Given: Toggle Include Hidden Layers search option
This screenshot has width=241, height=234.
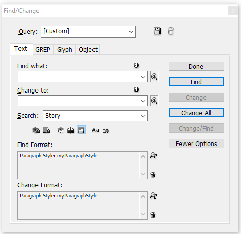Looking at the screenshot, I should coord(61,130).
